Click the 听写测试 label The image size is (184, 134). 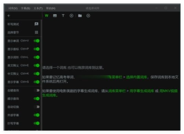(x=13, y=24)
